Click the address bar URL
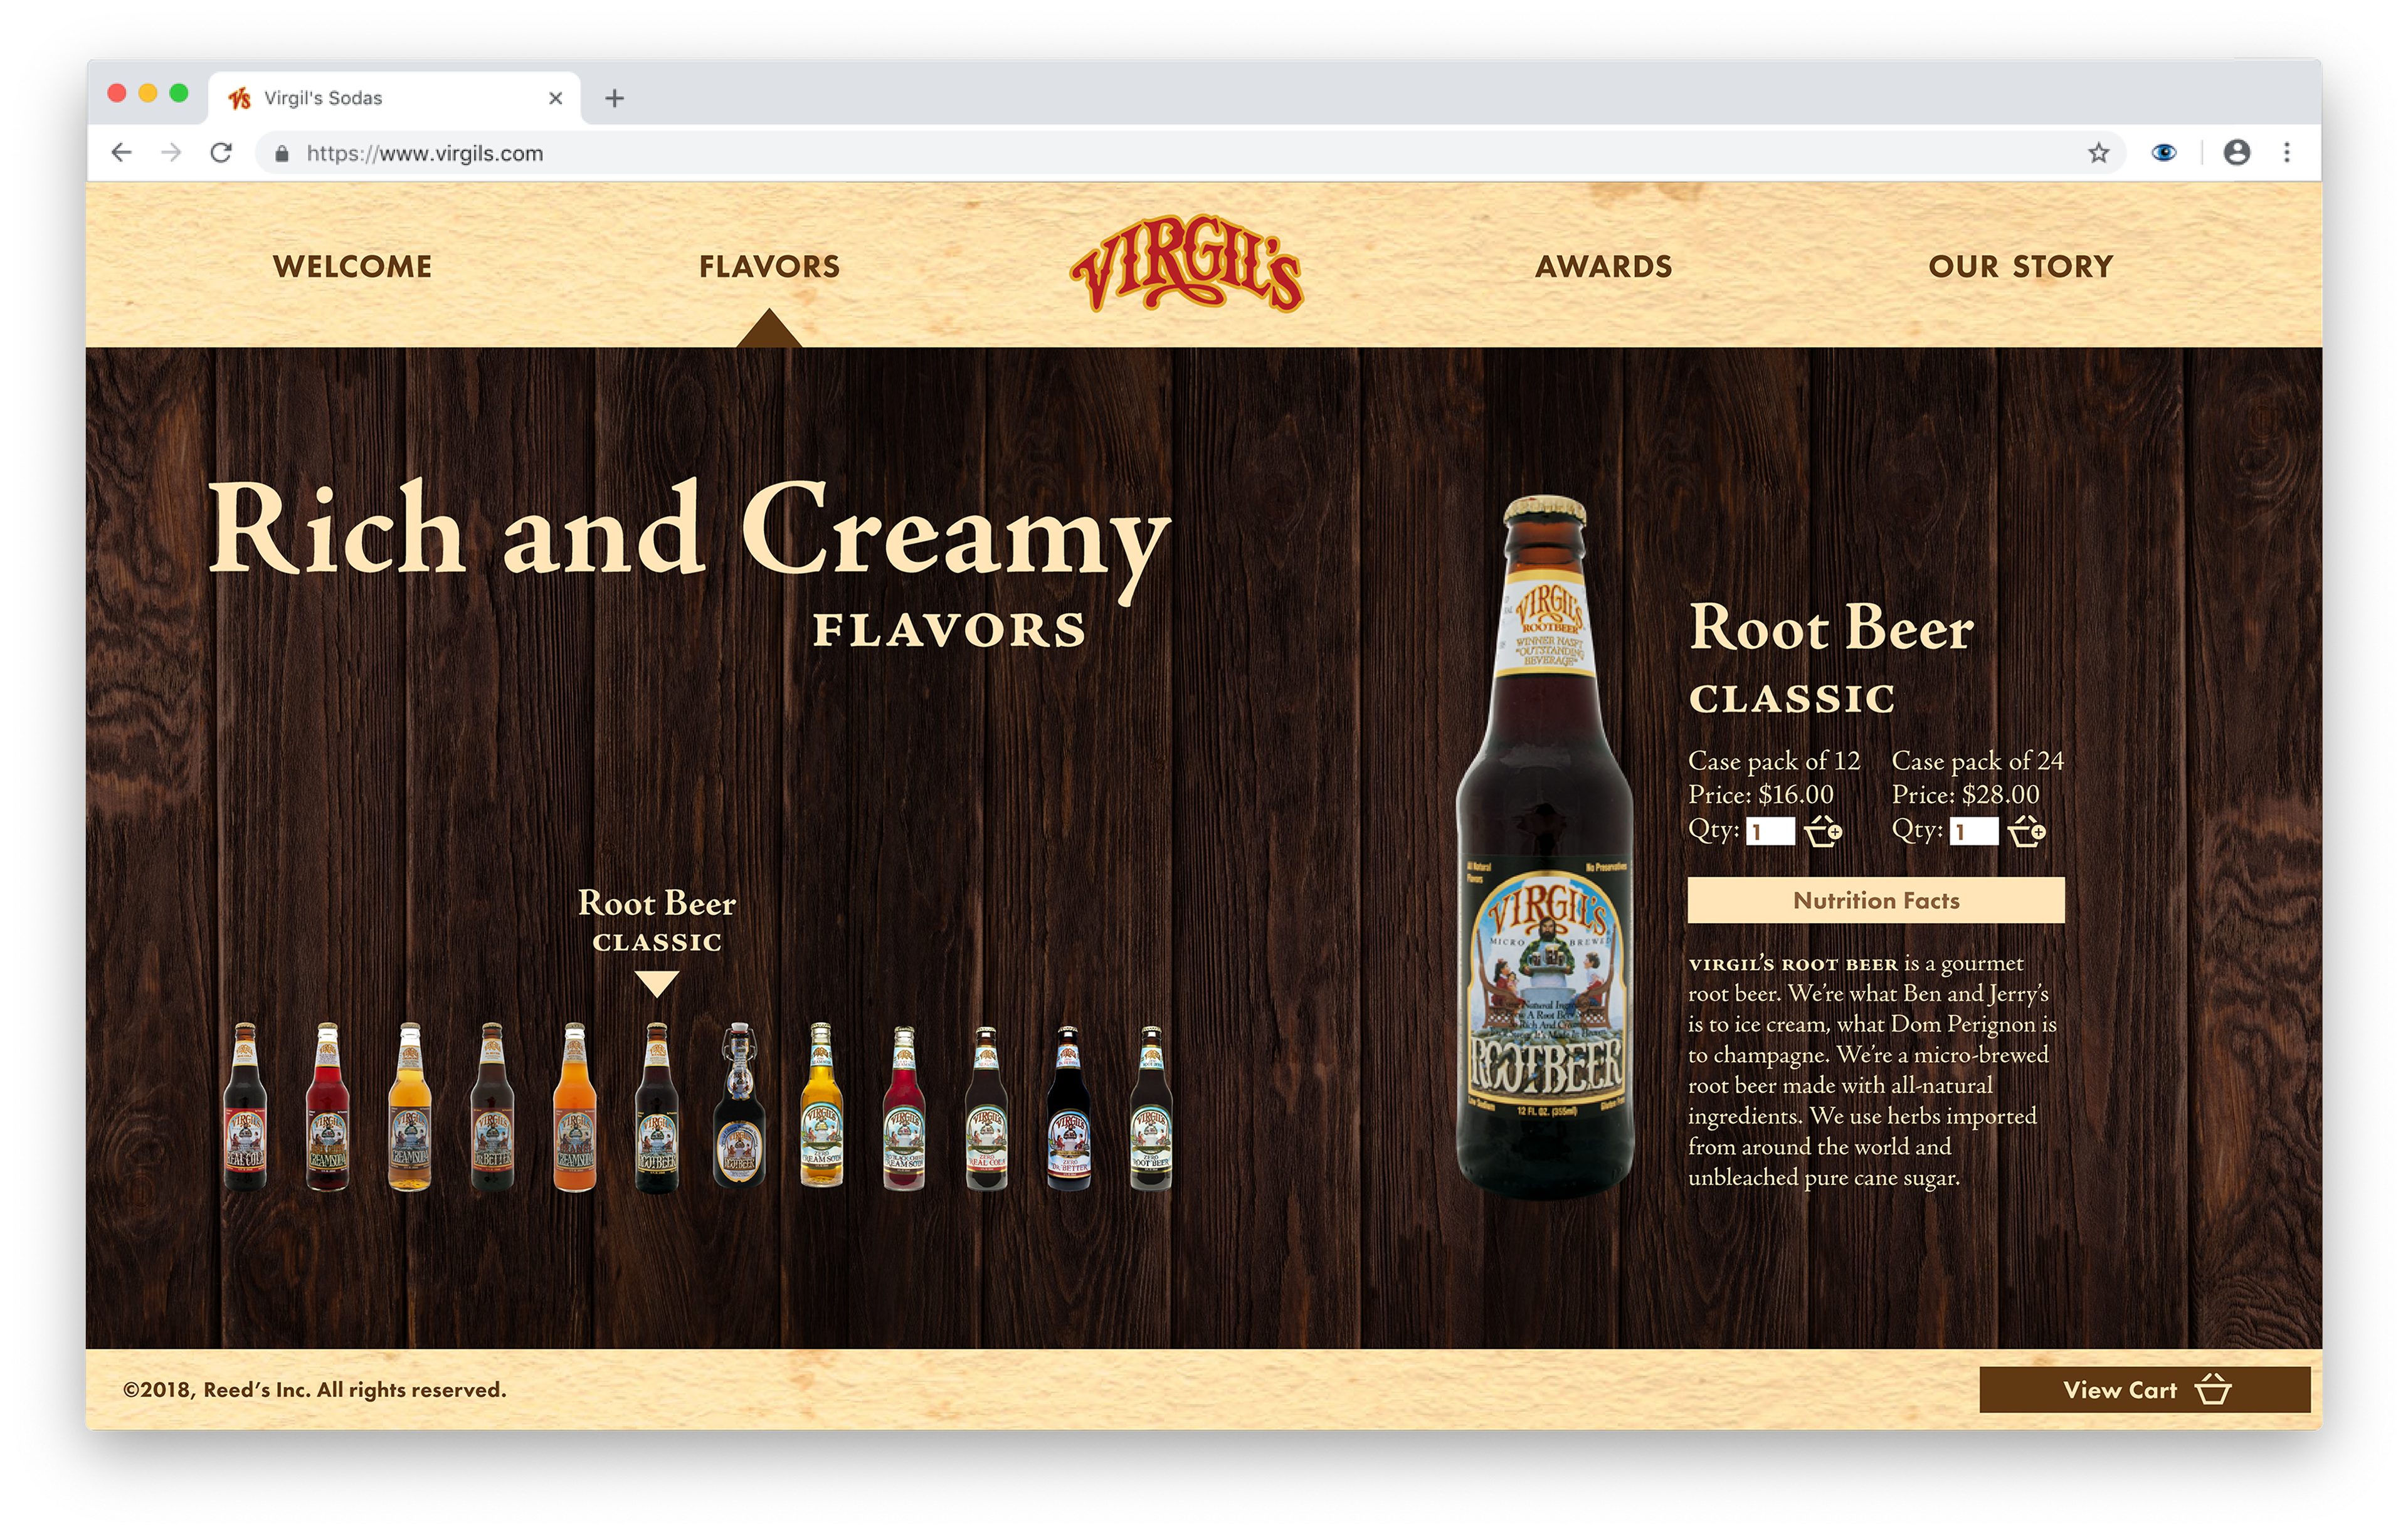Screen dimensions: 2408x1535 [425, 154]
